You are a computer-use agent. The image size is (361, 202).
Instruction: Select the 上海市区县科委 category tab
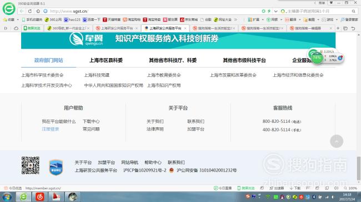(106, 60)
